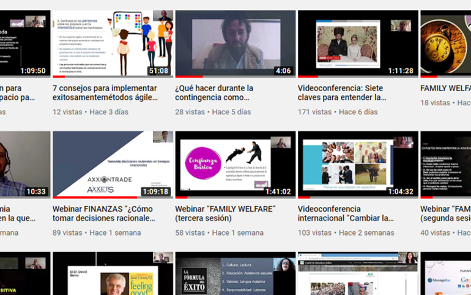Screen dimensions: 471x295
Task: Click title '¿Qué hacer durante la contingencia como...'
Action: (x=214, y=93)
